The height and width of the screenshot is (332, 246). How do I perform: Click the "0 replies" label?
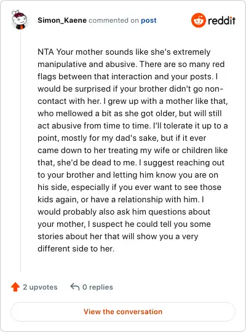coord(98,287)
